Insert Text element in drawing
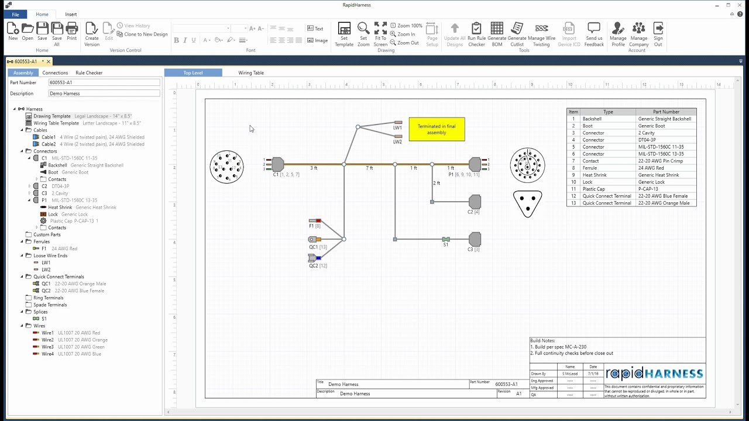Image resolution: width=749 pixels, height=421 pixels. tap(315, 29)
